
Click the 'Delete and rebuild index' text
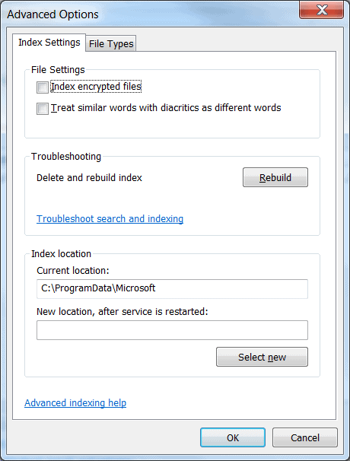[x=90, y=177]
